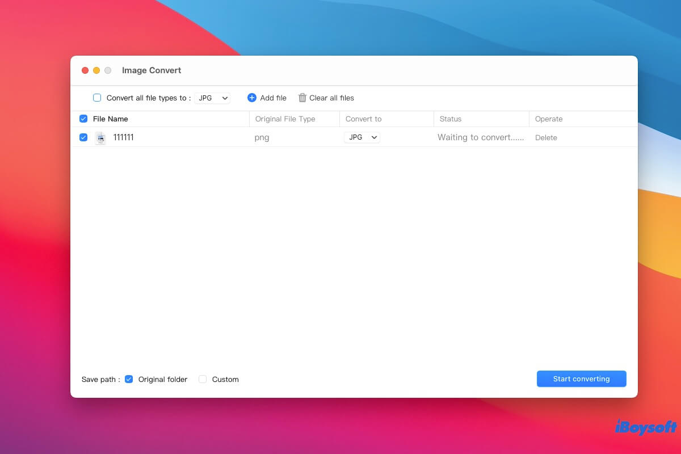Toggle the select-all checkbox beside File Name
This screenshot has width=681, height=454.
(83, 119)
